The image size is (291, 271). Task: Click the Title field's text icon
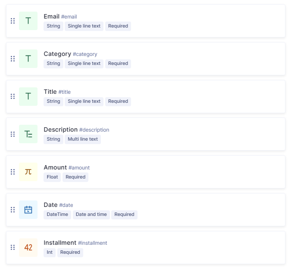pyautogui.click(x=28, y=96)
